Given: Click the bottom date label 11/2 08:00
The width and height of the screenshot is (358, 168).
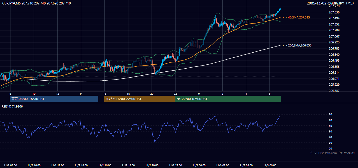Looking at the screenshot, I should [x=10, y=165].
